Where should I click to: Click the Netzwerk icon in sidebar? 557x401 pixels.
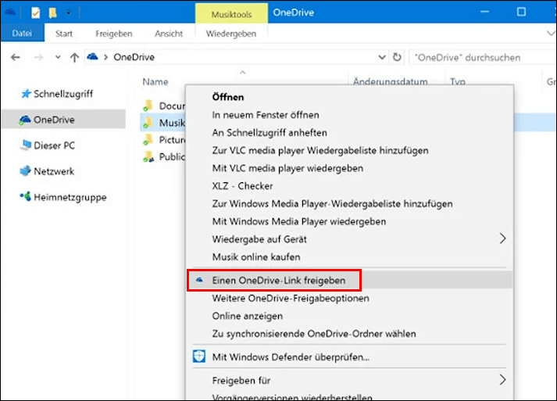26,170
